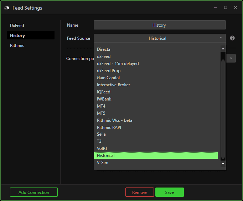243x201 pixels.
Task: Select DxFeed connection in sidebar
Action: 31,26
